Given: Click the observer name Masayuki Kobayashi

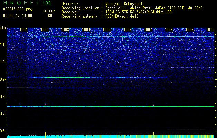Looking at the screenshot, I should 124,4.
